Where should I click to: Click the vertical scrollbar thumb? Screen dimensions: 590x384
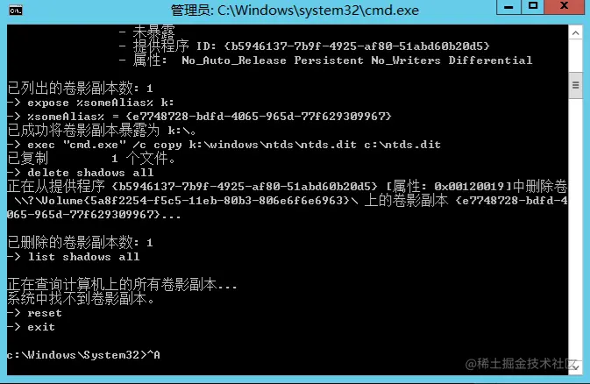pos(575,85)
